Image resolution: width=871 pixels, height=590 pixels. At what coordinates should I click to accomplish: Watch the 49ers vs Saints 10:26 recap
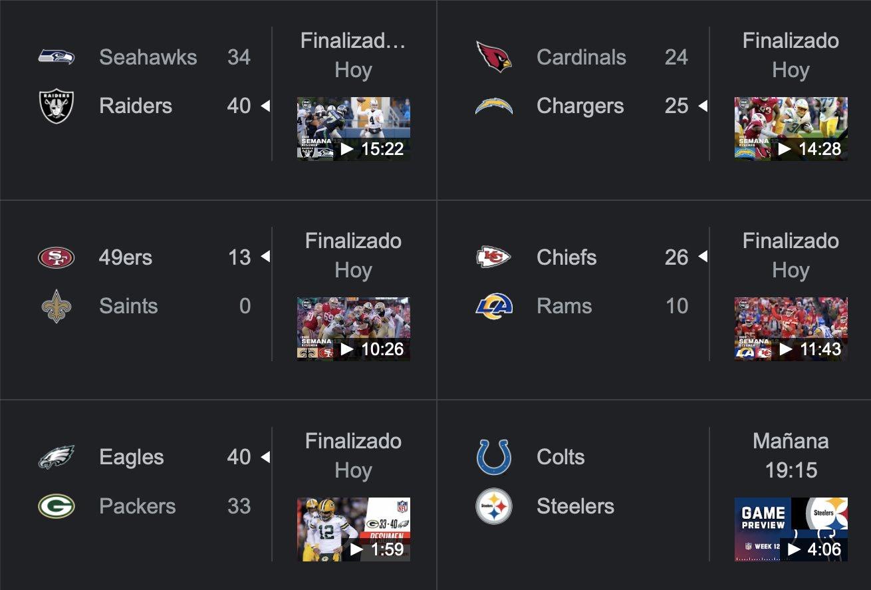coord(353,329)
